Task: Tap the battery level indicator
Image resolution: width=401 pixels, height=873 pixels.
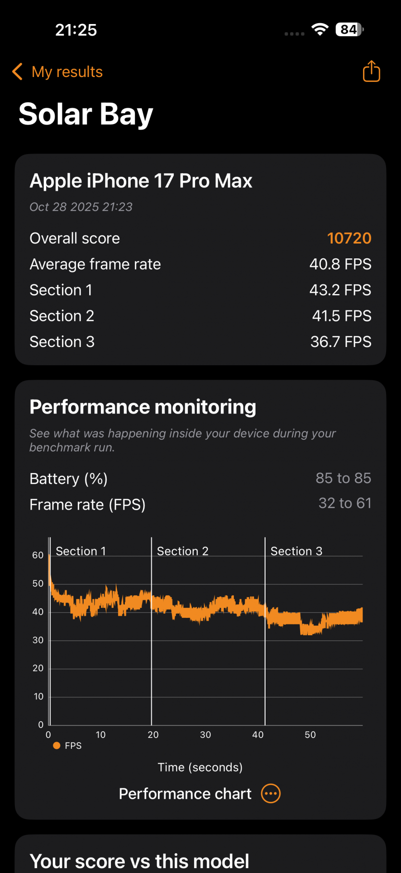Action: pos(349,29)
